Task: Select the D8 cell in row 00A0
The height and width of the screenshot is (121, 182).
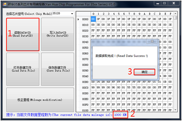Action: pyautogui.click(x=165, y=76)
